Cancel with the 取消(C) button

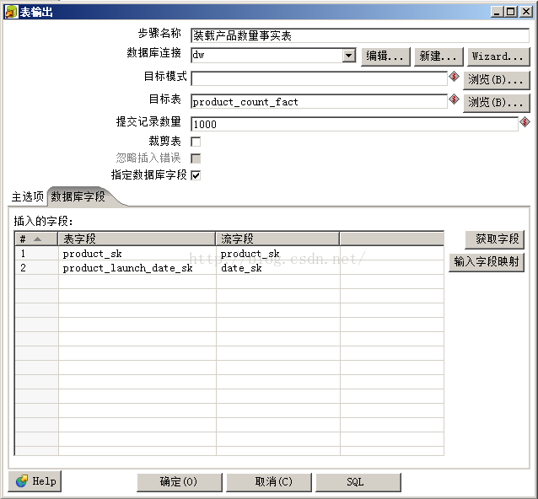(x=269, y=482)
